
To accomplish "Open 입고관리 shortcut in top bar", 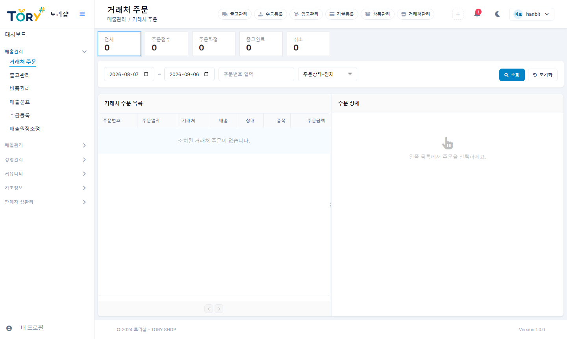I will coord(306,14).
